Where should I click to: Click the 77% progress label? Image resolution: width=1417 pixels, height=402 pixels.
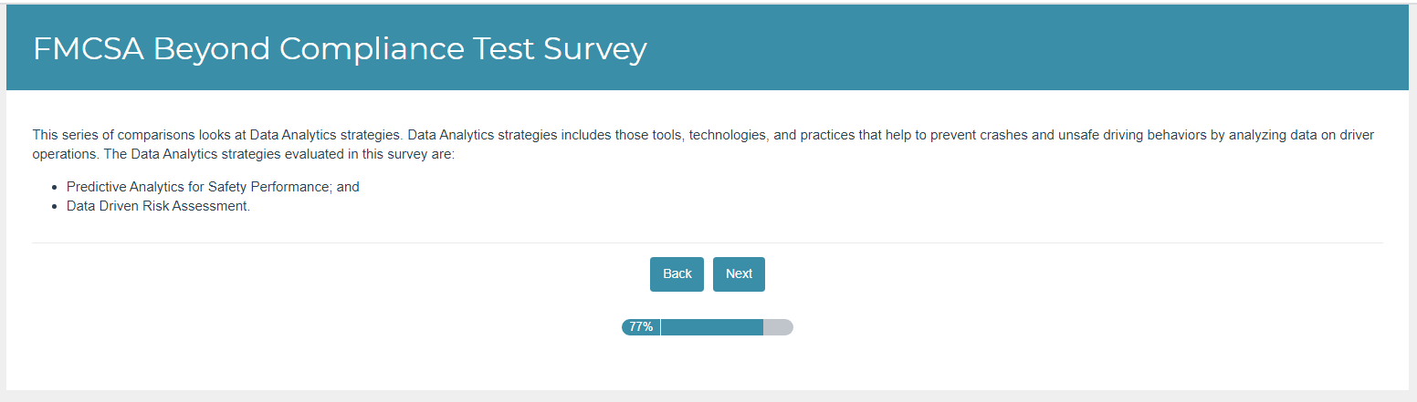pos(641,327)
